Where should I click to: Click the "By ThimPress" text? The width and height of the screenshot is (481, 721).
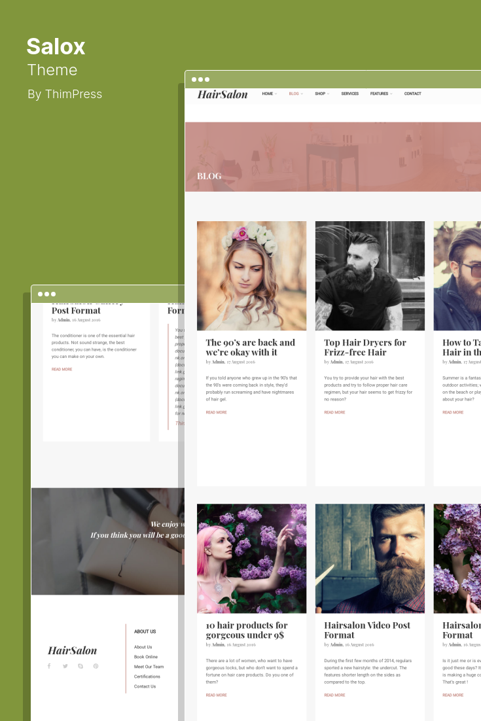(x=65, y=94)
